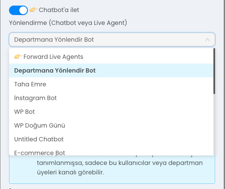
Task: Select WP Bot in the dropdown list
Action: [111, 112]
